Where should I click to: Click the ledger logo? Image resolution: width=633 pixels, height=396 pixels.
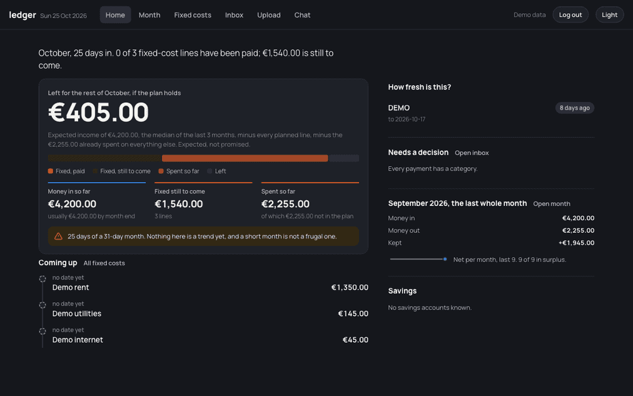click(23, 15)
